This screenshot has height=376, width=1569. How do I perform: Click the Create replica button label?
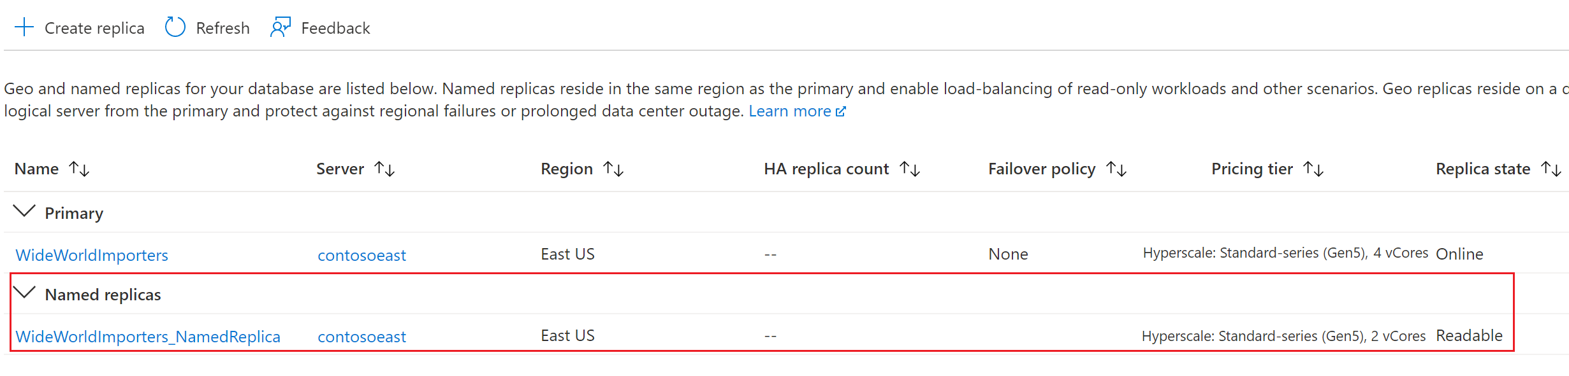pos(94,28)
